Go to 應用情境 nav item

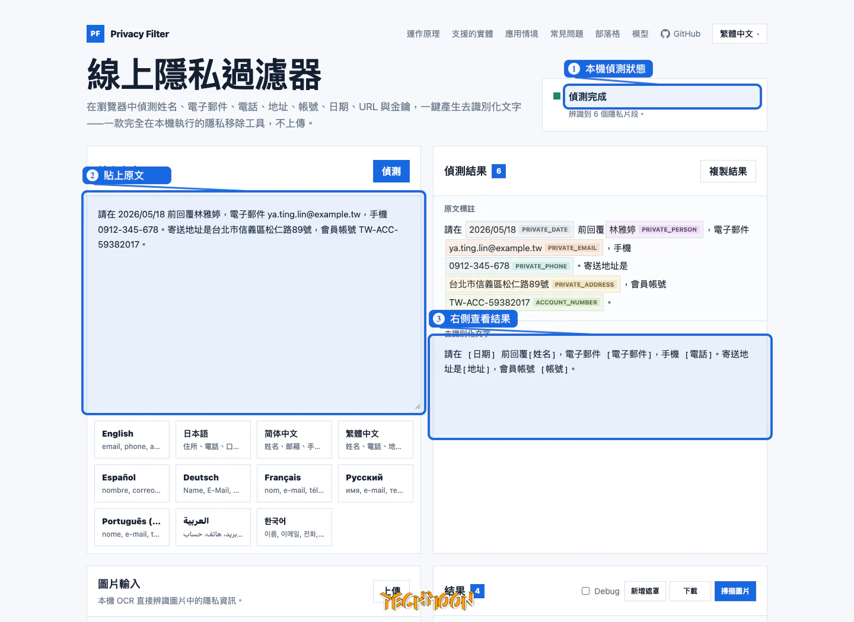[522, 34]
